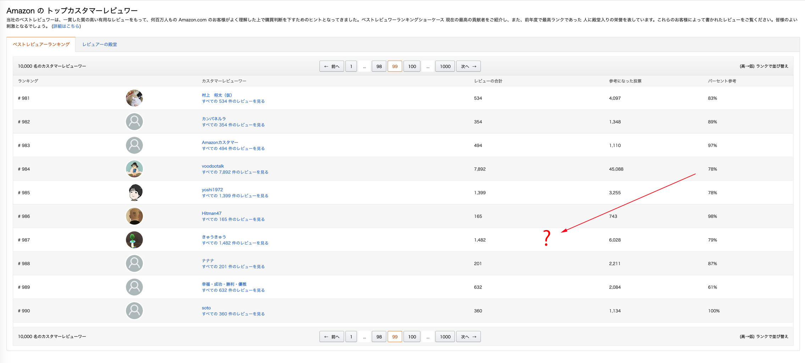The height and width of the screenshot is (363, 805).
Task: Click the レビューの合計 column header
Action: coord(488,81)
